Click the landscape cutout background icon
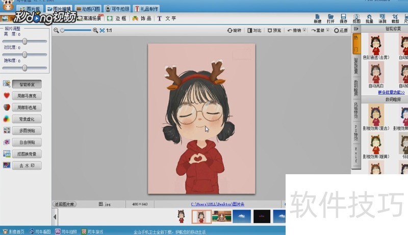The width and height of the screenshot is (408, 235). tap(7, 154)
